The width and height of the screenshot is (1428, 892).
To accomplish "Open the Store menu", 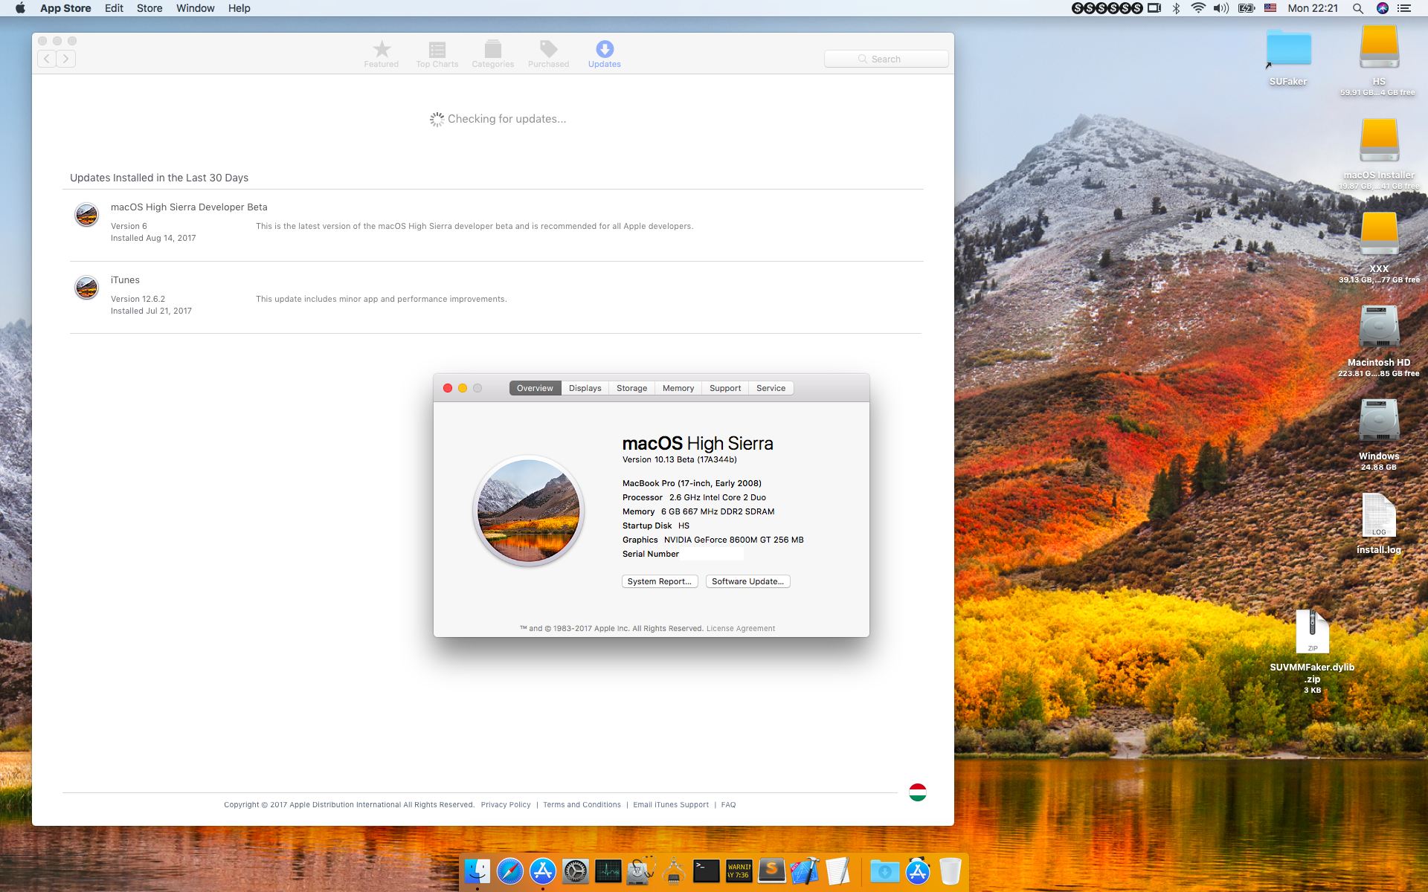I will 149,8.
